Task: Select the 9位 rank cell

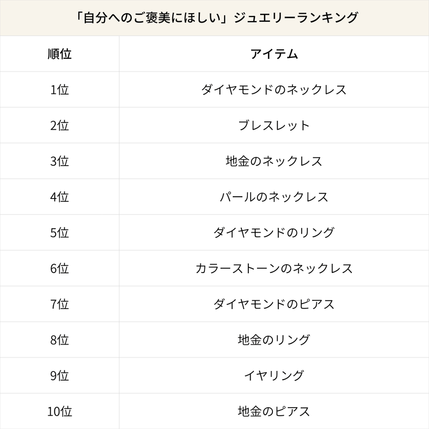Action: click(59, 375)
